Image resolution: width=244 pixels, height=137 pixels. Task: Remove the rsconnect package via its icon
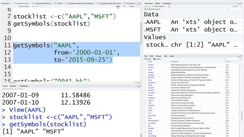pyautogui.click(x=239, y=93)
